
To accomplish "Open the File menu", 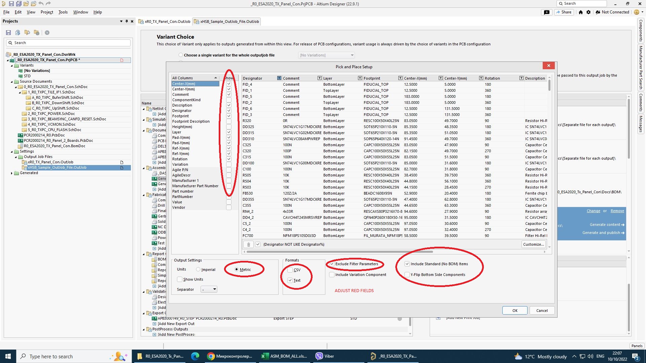I will [x=6, y=12].
